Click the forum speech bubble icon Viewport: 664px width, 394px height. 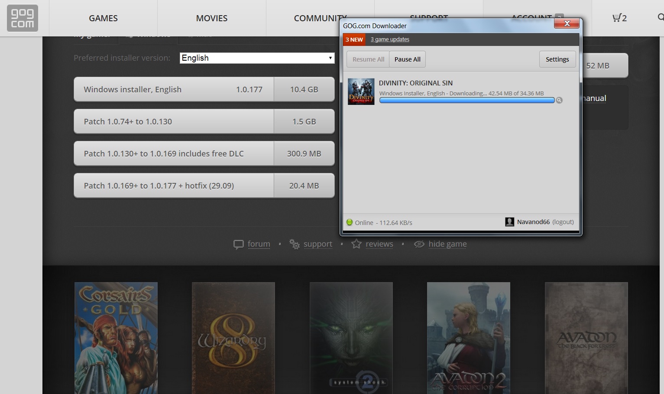click(238, 244)
